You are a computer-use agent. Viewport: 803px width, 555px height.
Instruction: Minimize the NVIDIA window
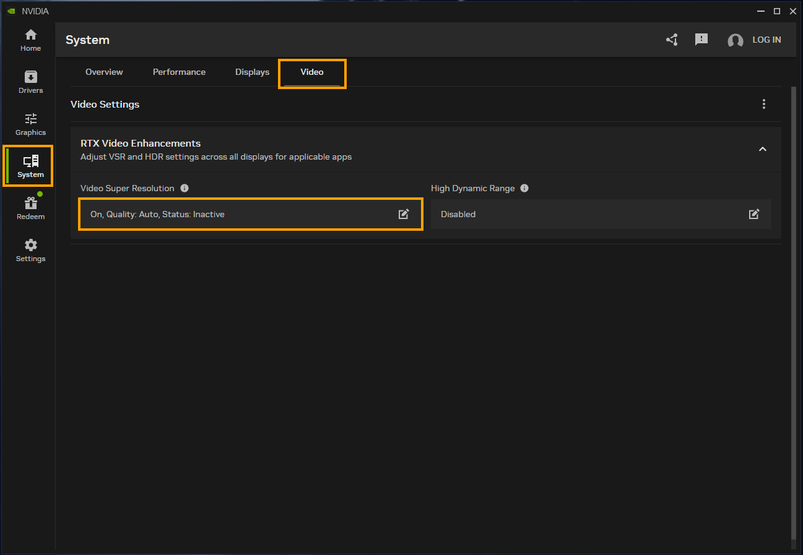coord(761,11)
